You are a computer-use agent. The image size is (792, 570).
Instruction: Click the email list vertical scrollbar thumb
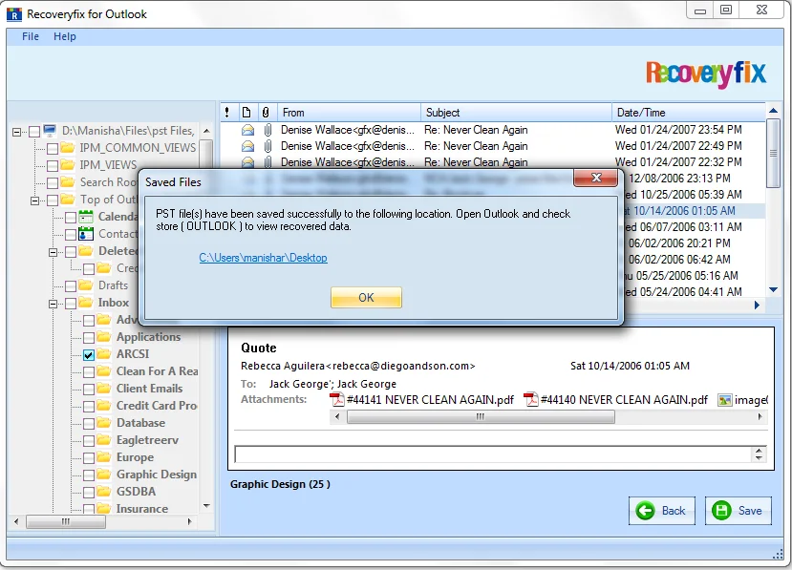coord(773,153)
